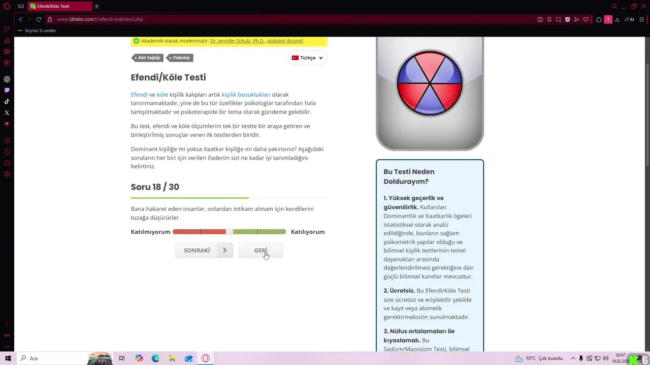Go to next question with SONRAKİ button

(204, 250)
